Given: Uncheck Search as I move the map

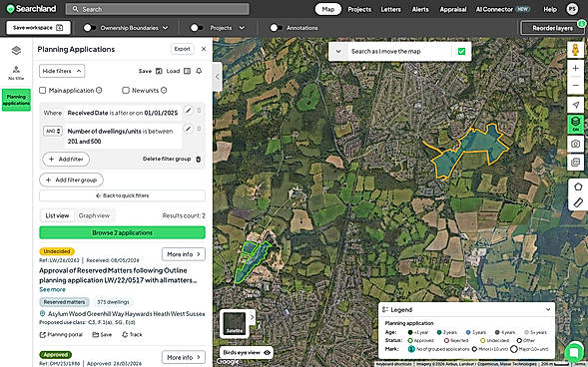Looking at the screenshot, I should pos(461,51).
